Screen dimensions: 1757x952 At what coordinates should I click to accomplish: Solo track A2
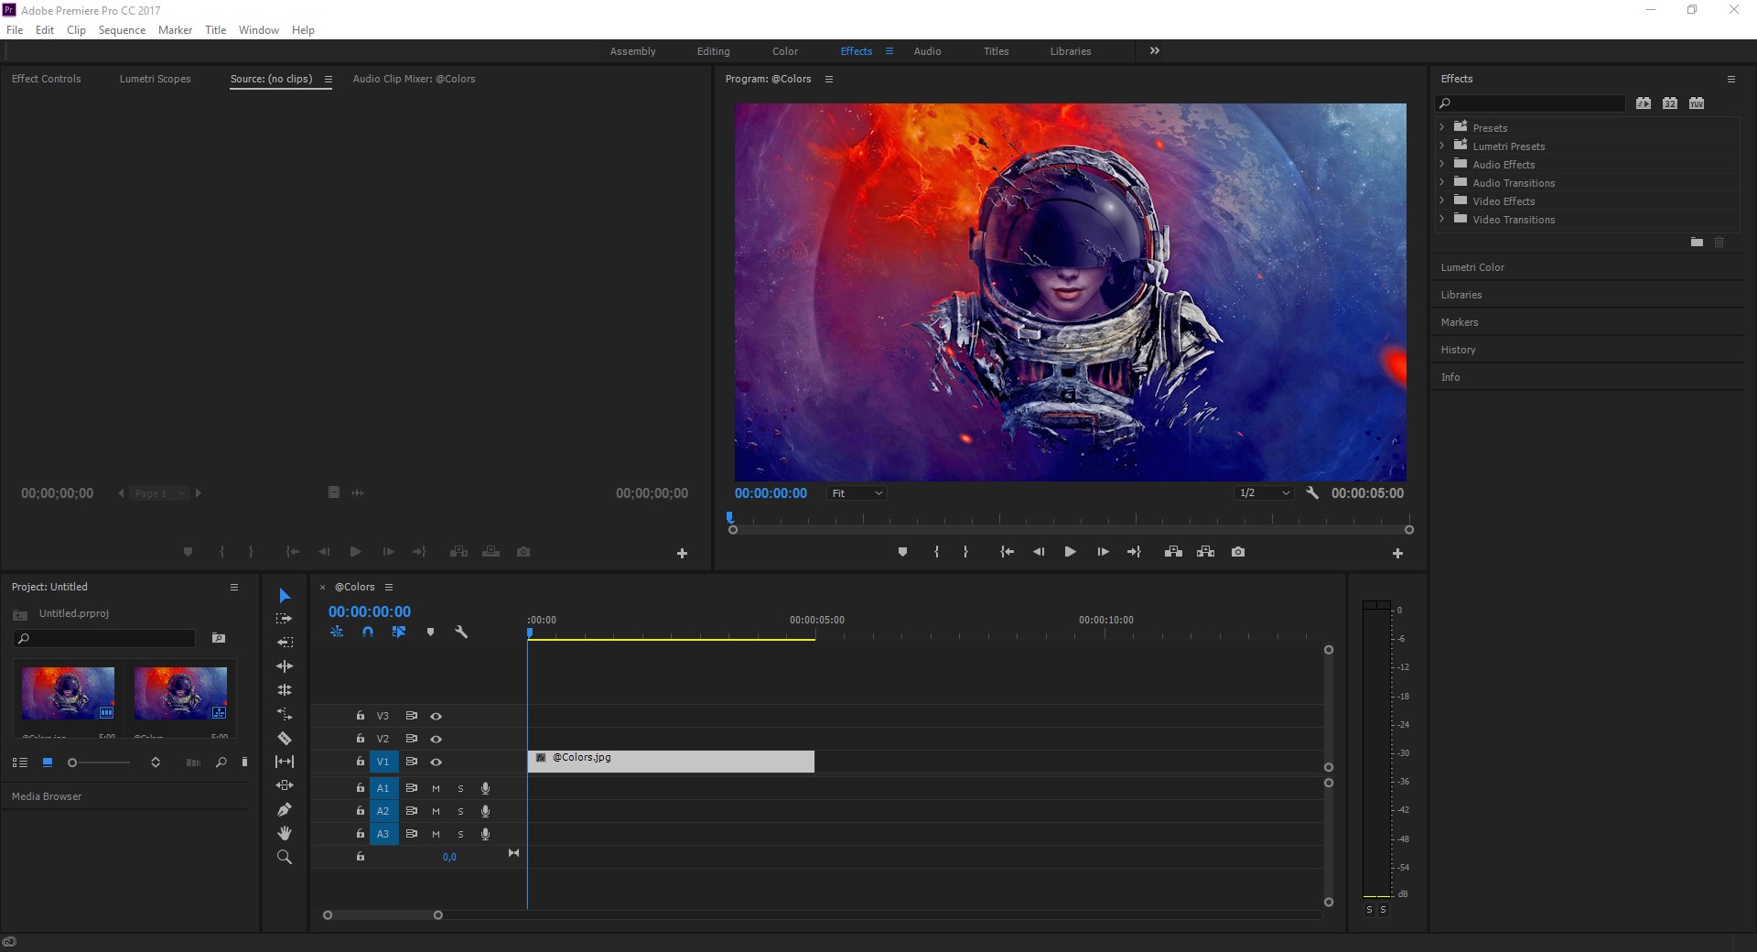(460, 811)
